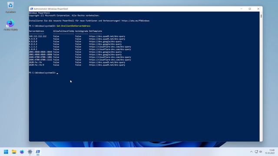
Task: Click the Copyright Microsoft Corporation line
Action: point(64,16)
